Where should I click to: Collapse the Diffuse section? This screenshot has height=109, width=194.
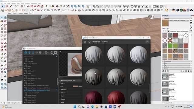[x=63, y=84]
